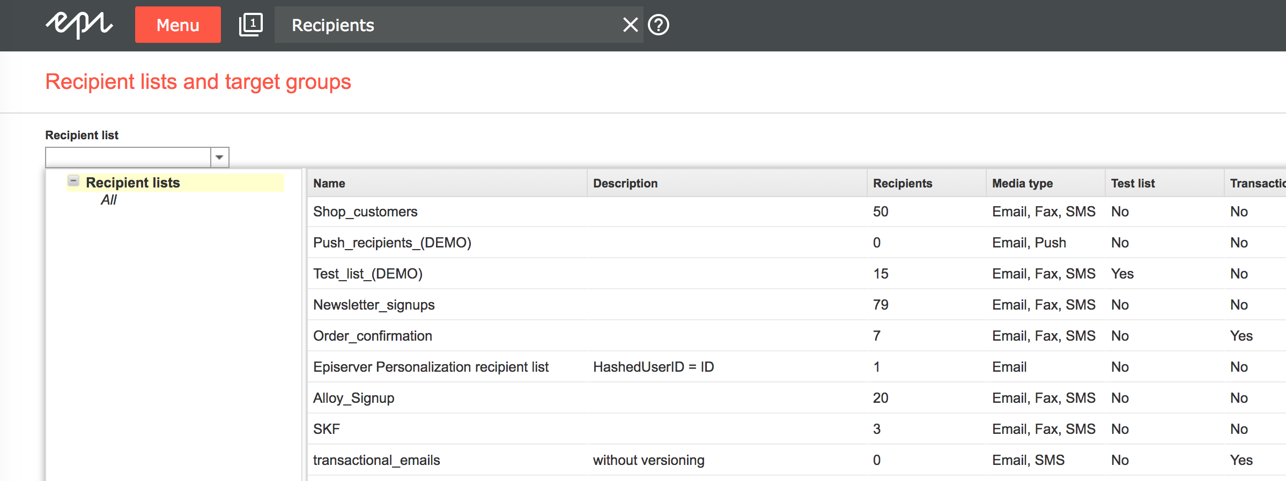Sort by the Name column header
The image size is (1286, 481).
point(329,183)
